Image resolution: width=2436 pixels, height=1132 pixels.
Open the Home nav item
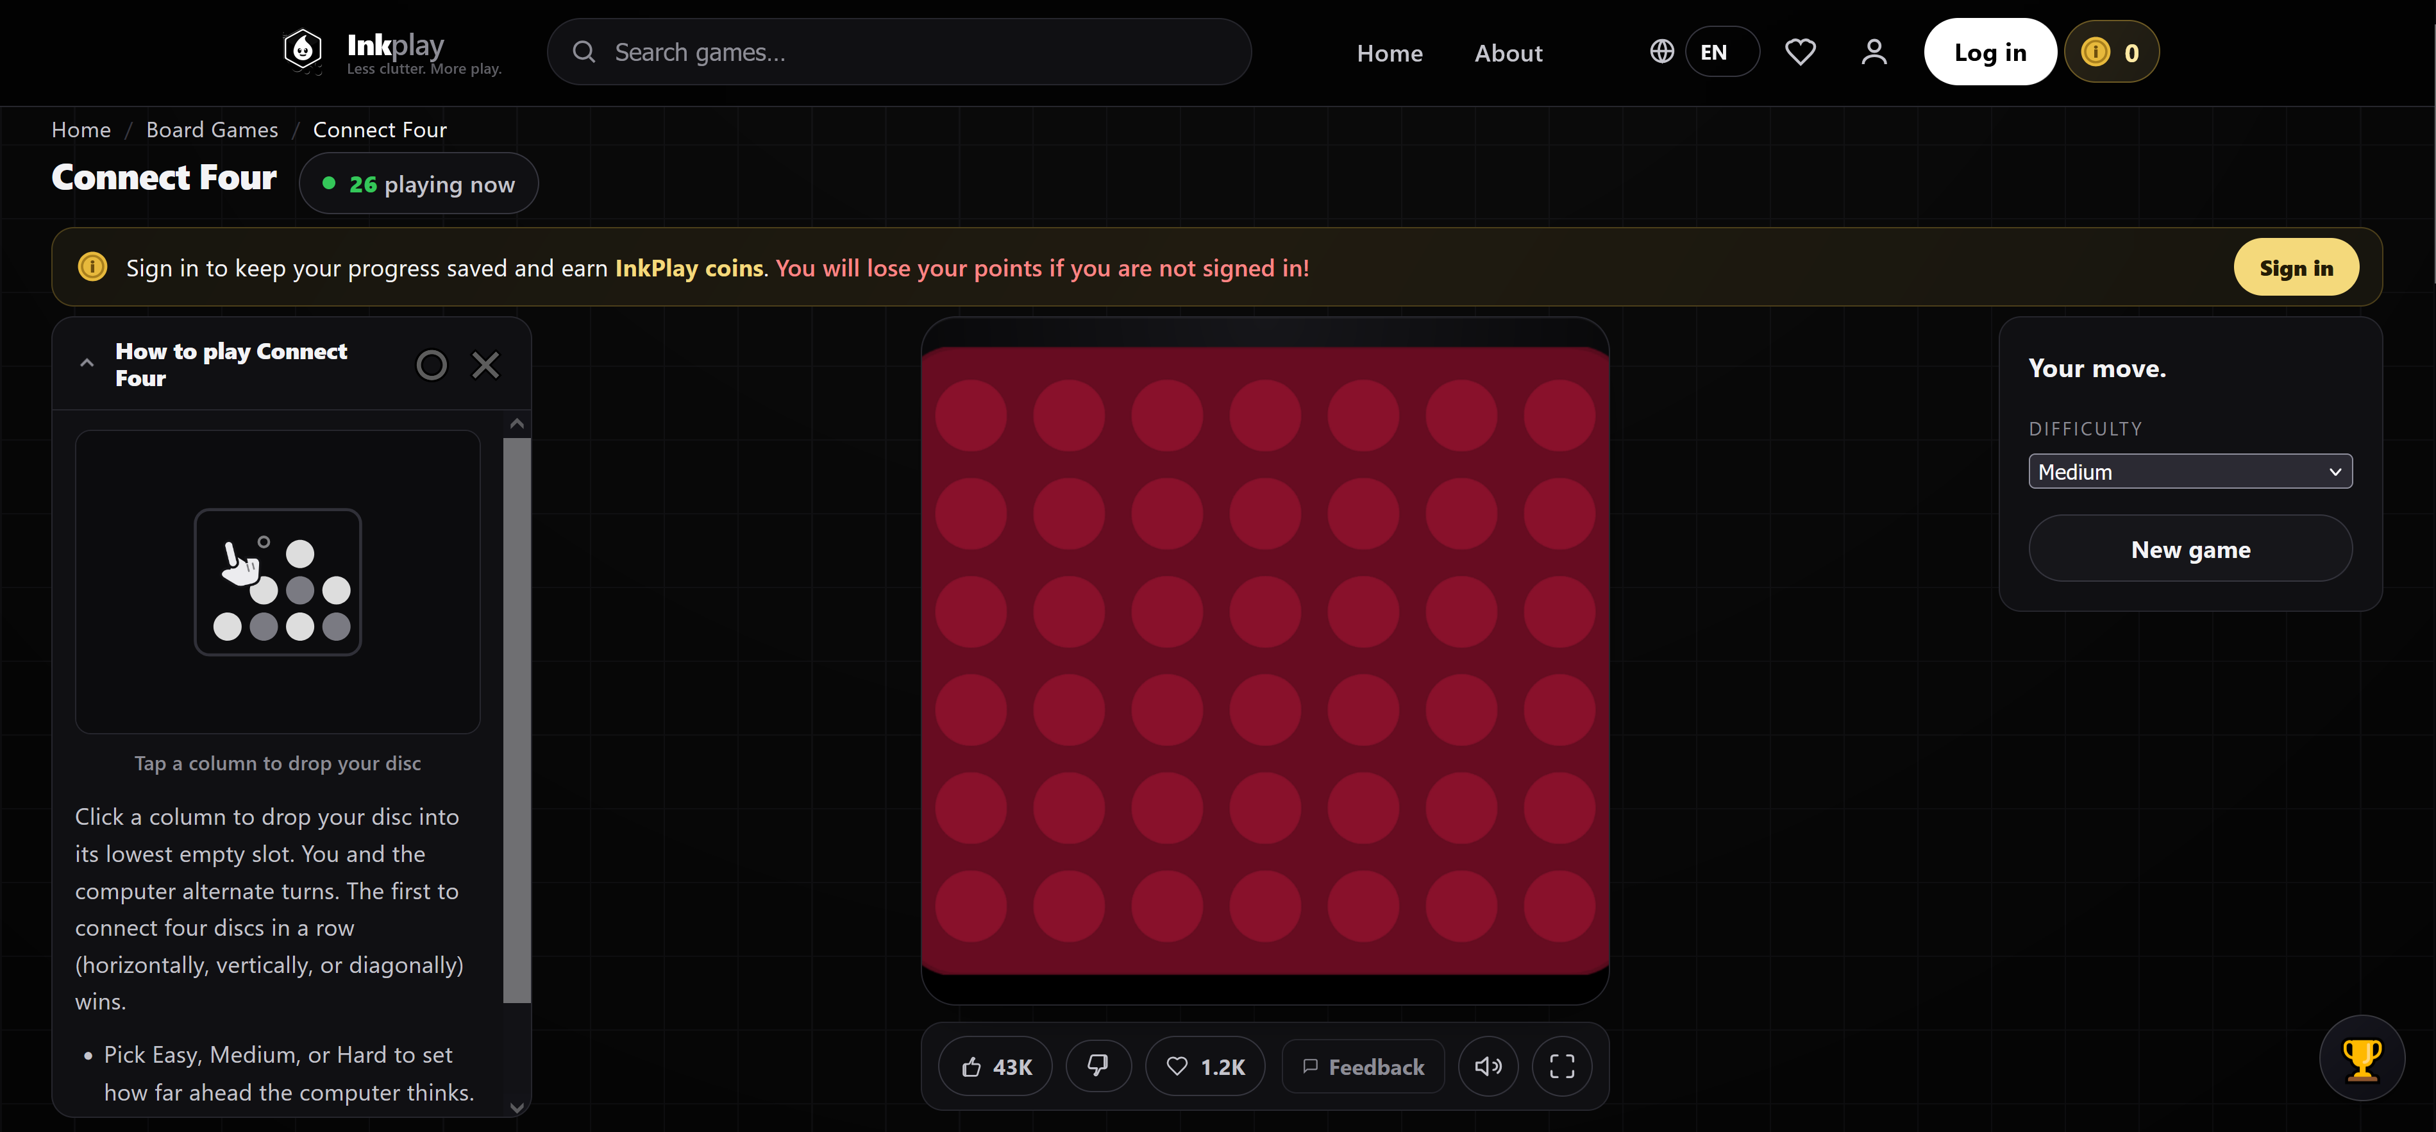pos(1389,53)
